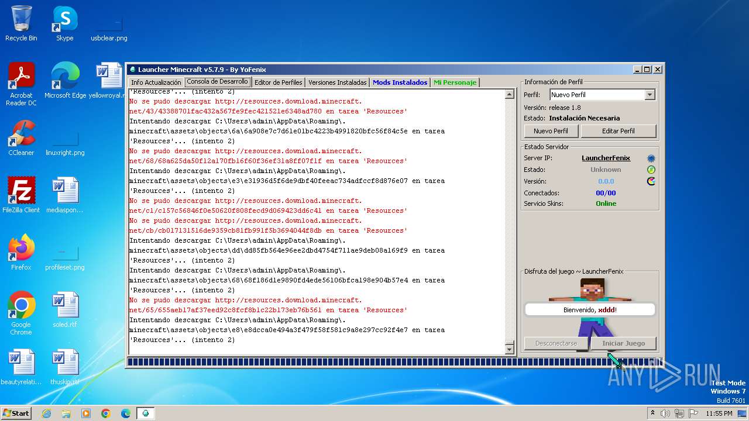Viewport: 749px width, 421px height.
Task: Click the Desconectarse button
Action: [556, 343]
